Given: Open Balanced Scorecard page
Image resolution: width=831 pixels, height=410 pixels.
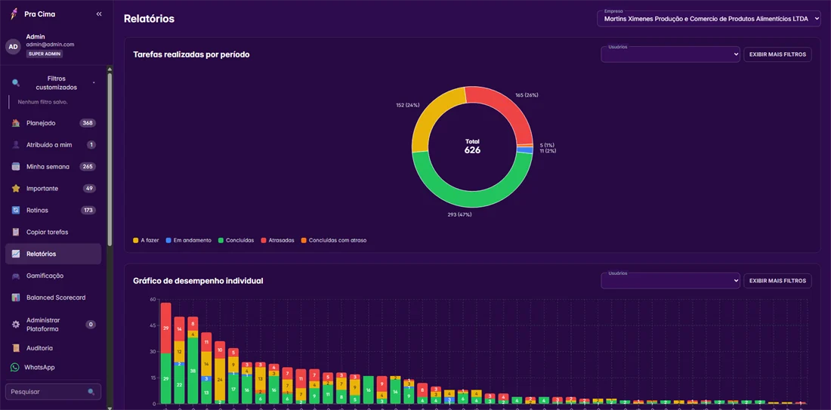Looking at the screenshot, I should click(53, 297).
